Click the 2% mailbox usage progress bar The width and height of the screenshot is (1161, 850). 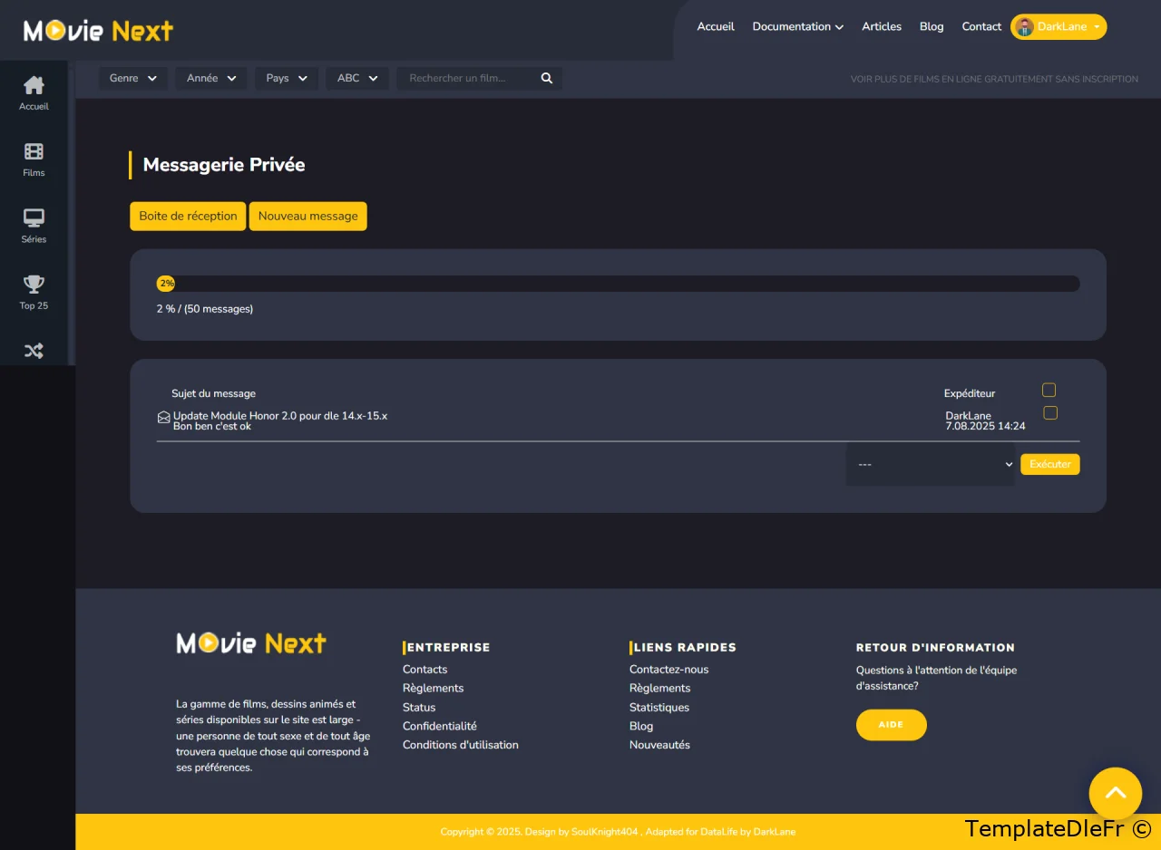coord(618,284)
